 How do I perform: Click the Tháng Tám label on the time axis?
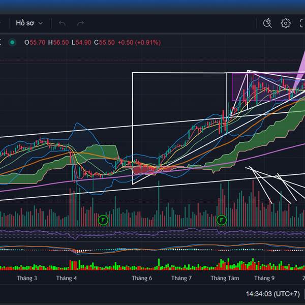(x=225, y=278)
